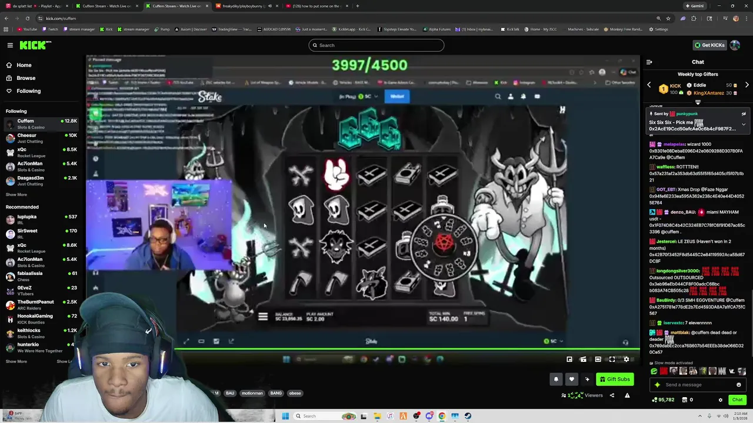Show previous Weekly top Gifters page
The image size is (753, 423).
(649, 85)
